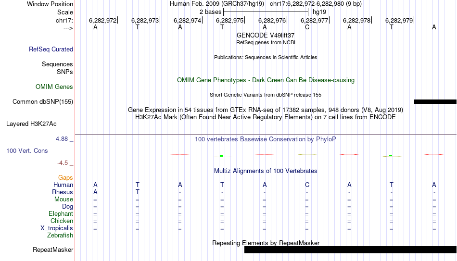Click the -4.5 PhyloP lower scale value
This screenshot has width=457, height=261.
coord(63,163)
